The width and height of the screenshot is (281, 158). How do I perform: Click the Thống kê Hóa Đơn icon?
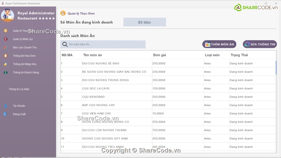click(x=5, y=56)
